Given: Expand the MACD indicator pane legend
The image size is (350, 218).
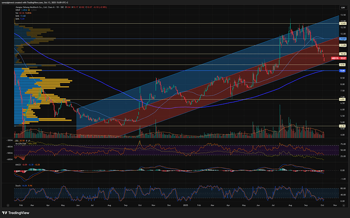Looking at the screenshot, I should (x=19, y=165).
